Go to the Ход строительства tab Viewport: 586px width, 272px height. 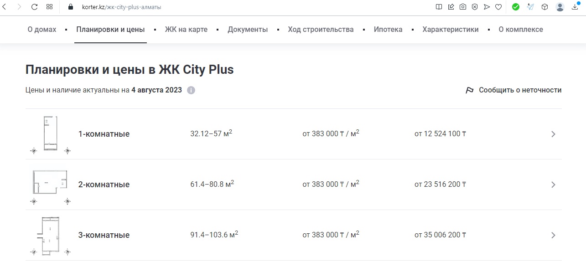[321, 29]
